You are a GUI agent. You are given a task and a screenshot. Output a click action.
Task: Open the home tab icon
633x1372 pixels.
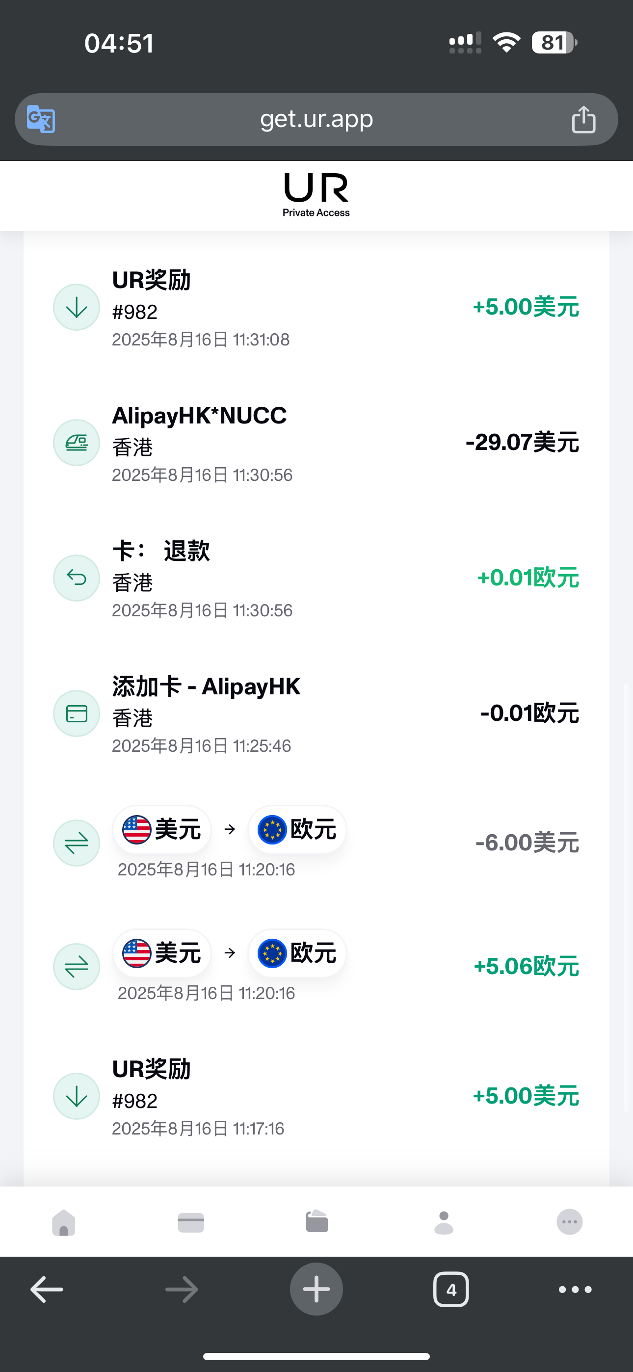point(63,1222)
